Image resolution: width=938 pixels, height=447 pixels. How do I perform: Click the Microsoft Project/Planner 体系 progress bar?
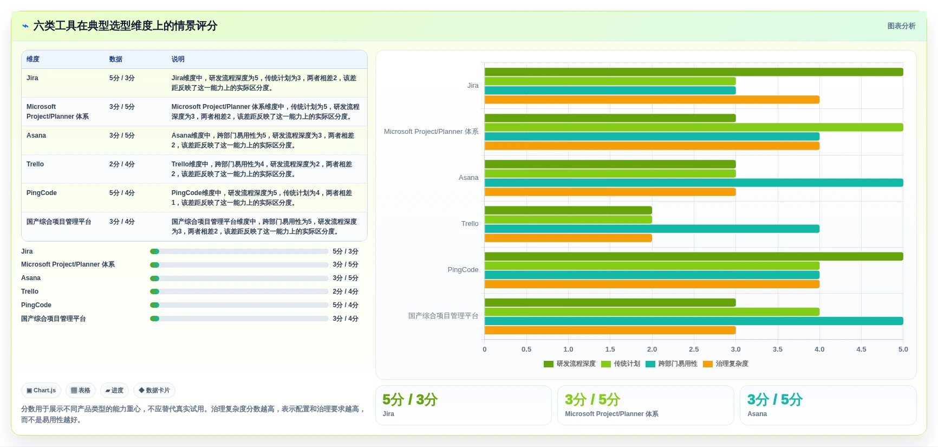pos(239,265)
